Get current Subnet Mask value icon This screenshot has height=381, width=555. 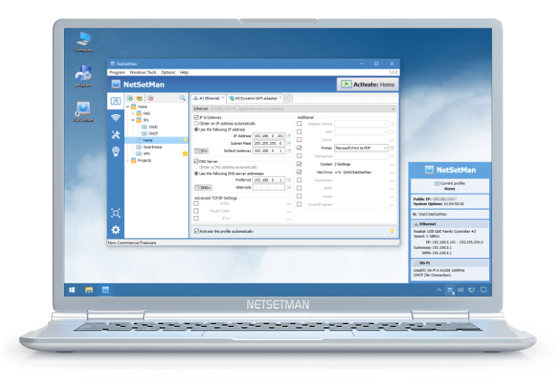click(289, 143)
